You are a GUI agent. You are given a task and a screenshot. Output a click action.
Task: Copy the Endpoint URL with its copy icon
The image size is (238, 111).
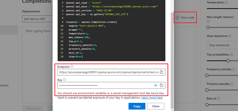162,72
